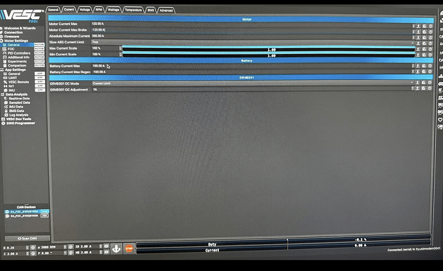
Task: Step Max Current Scale percent spinner
Action: point(120,48)
